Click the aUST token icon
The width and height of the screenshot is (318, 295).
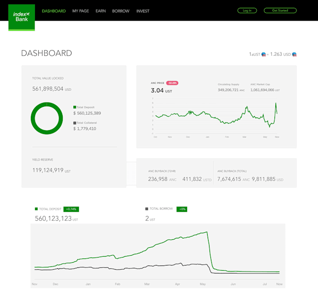263,54
